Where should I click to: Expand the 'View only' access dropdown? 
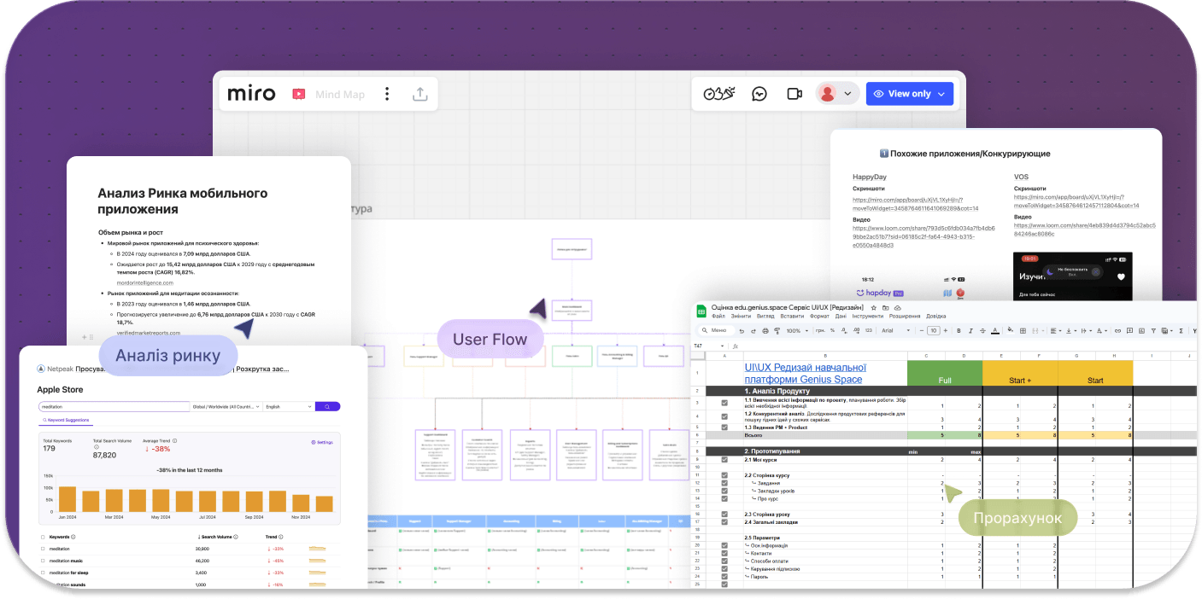[910, 94]
